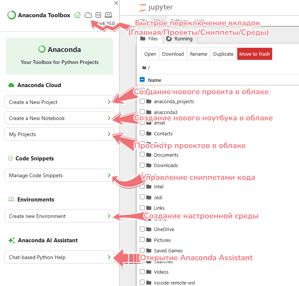This screenshot has height=286, width=299.
Task: Open the My Projects chevron
Action: 109,134
